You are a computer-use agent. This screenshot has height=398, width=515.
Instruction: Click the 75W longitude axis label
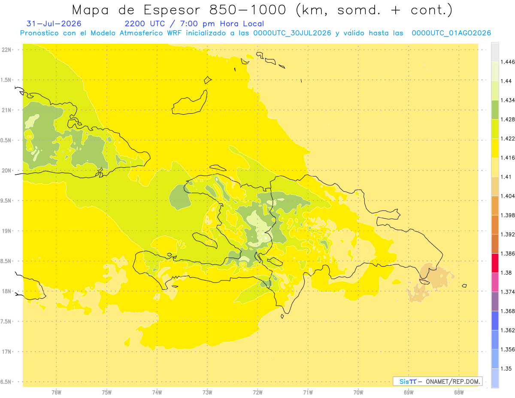pyautogui.click(x=106, y=392)
